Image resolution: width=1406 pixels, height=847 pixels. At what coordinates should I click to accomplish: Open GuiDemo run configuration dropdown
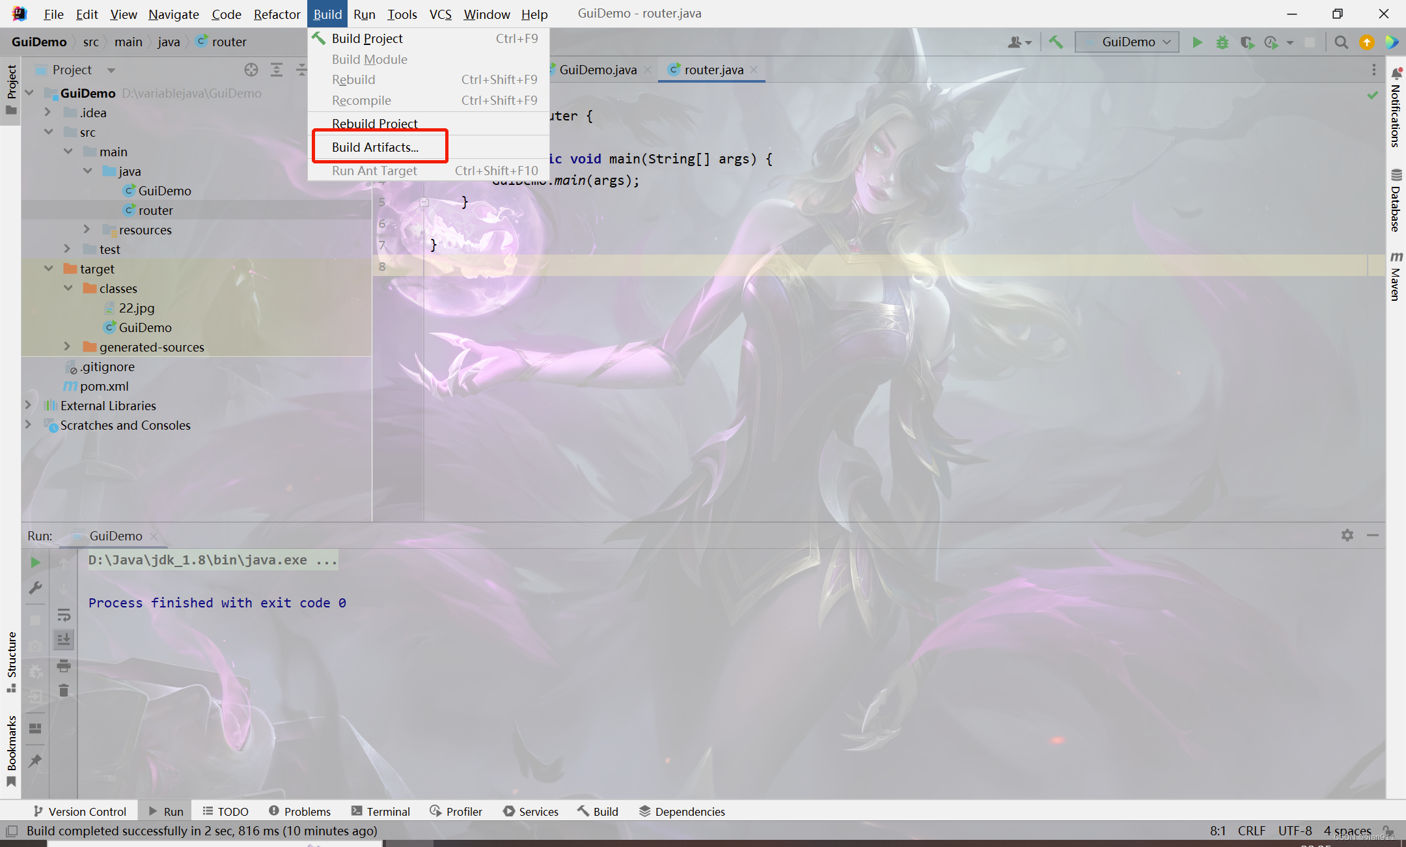point(1127,42)
